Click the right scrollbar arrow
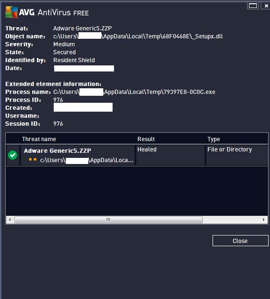Viewport: 270px width, 299px height. point(264,220)
